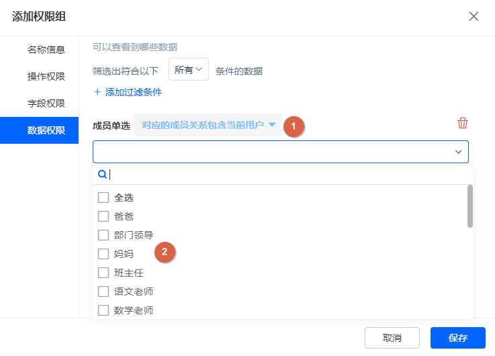Collapse the member selection combo box arrow

458,152
